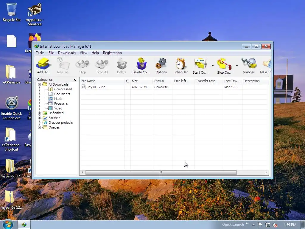Screen dimensions: 305x229
Task: Click the Resume toolbar icon
Action: (63, 66)
